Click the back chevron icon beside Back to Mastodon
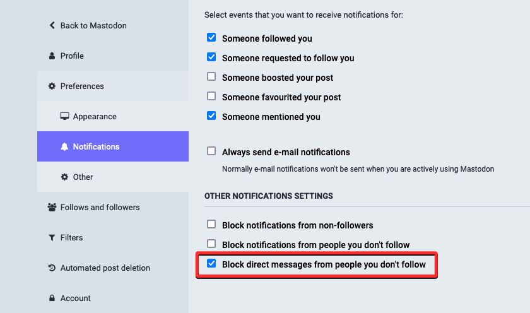The height and width of the screenshot is (313, 530). point(52,26)
